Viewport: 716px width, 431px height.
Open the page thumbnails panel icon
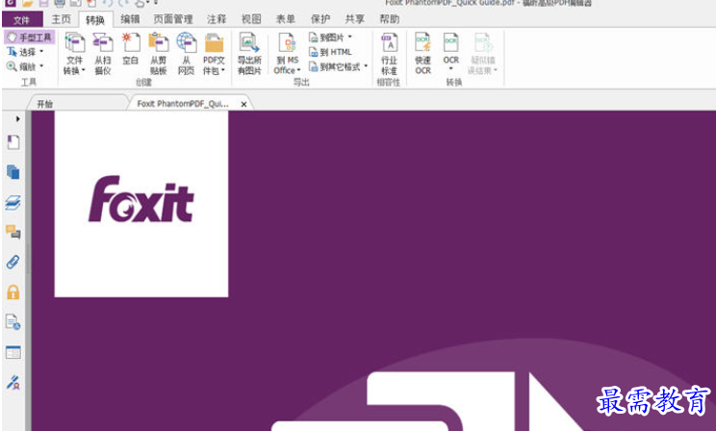13,172
